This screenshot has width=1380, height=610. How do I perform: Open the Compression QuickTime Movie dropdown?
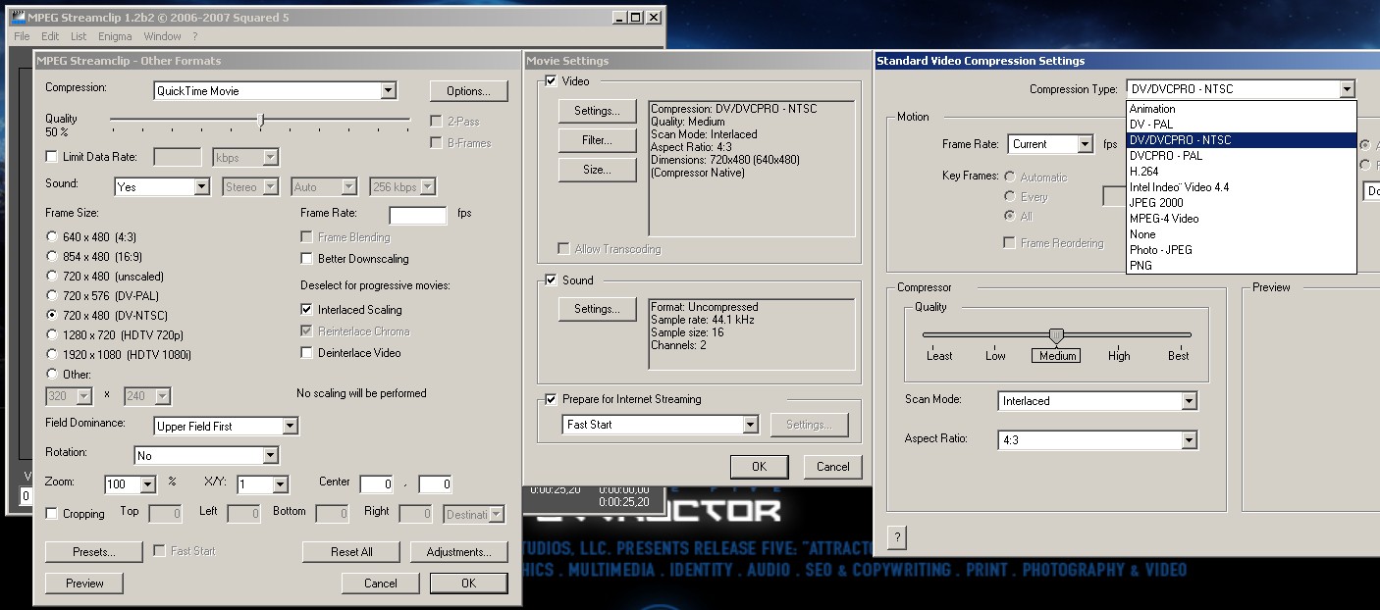coord(275,91)
